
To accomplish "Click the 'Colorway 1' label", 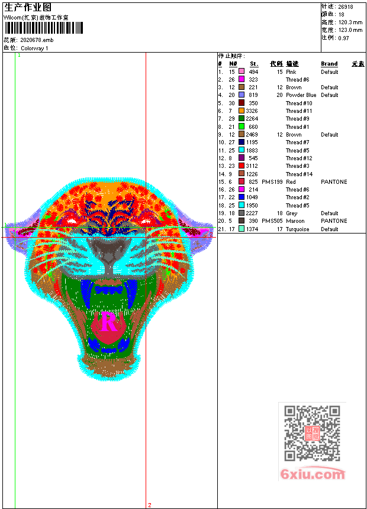I will click(x=34, y=48).
